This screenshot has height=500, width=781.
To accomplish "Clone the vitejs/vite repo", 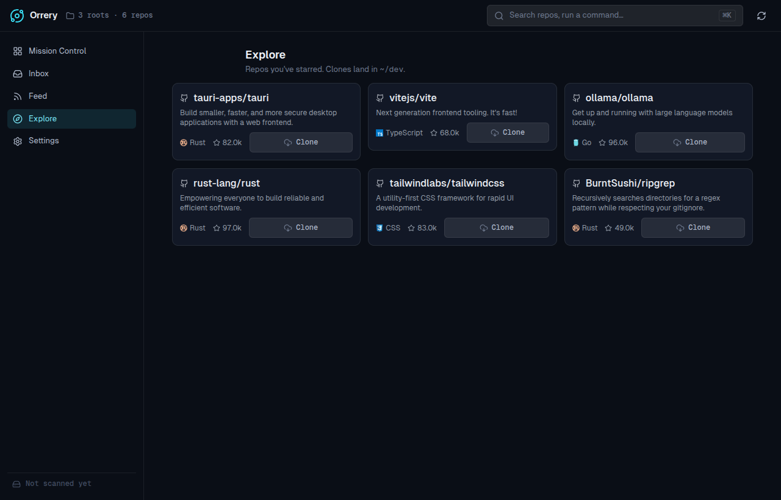I will coord(508,132).
